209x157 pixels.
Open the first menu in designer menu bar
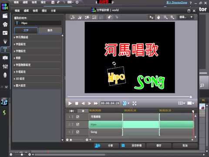[17, 10]
